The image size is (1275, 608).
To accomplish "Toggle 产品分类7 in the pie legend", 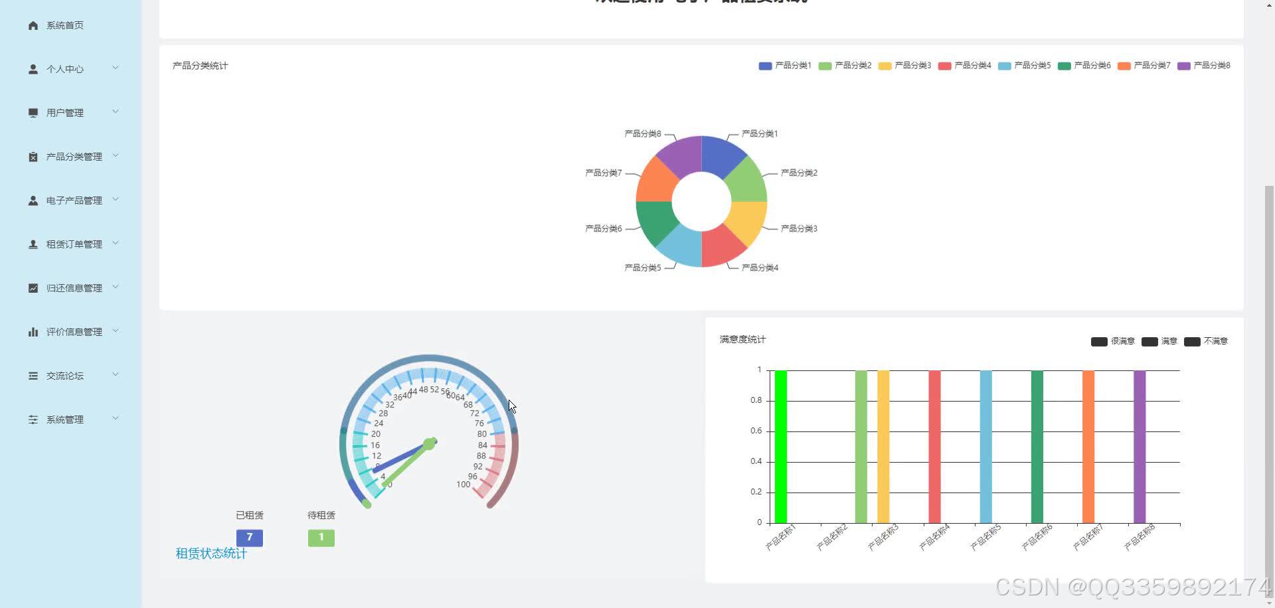I will (x=1144, y=66).
